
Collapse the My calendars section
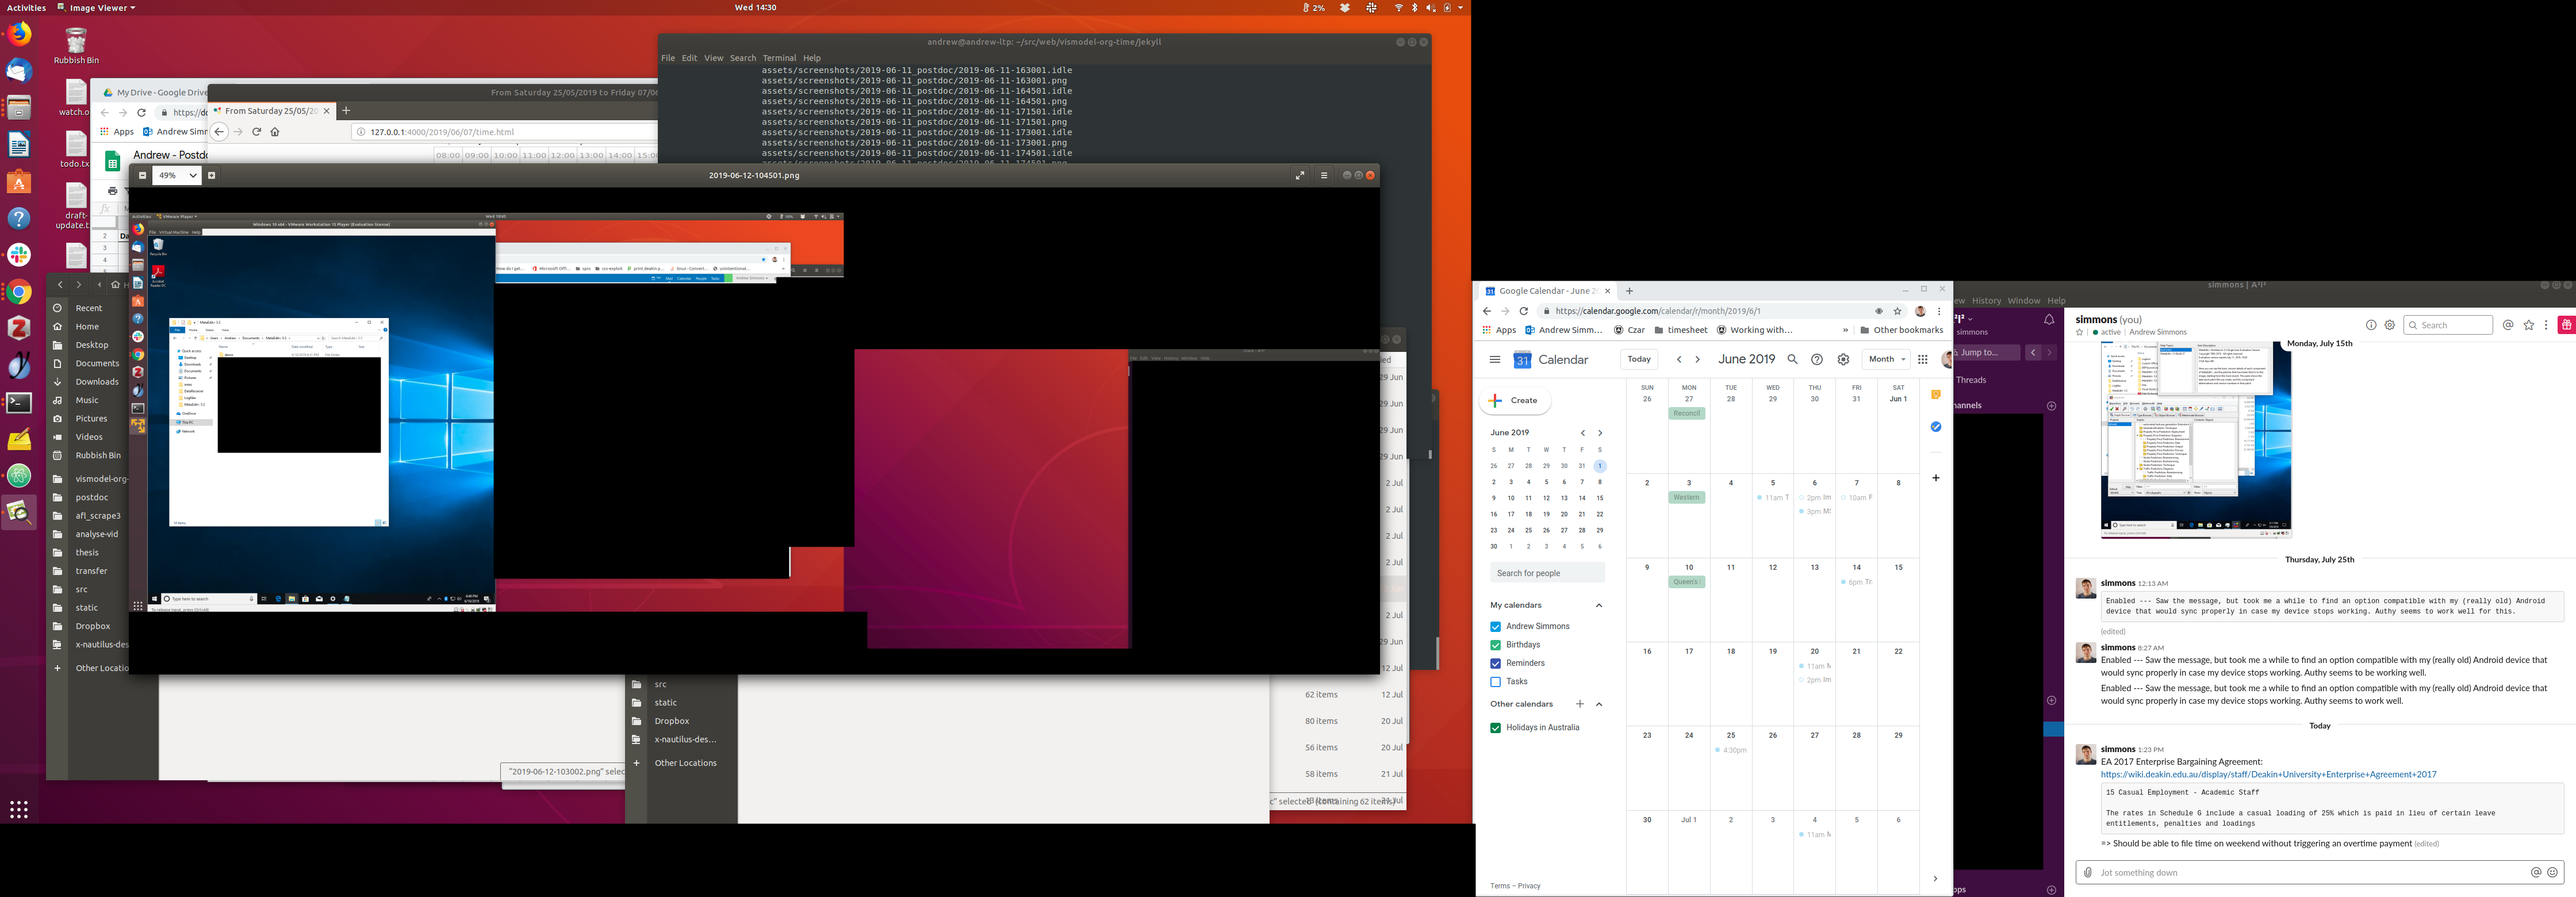[1598, 605]
